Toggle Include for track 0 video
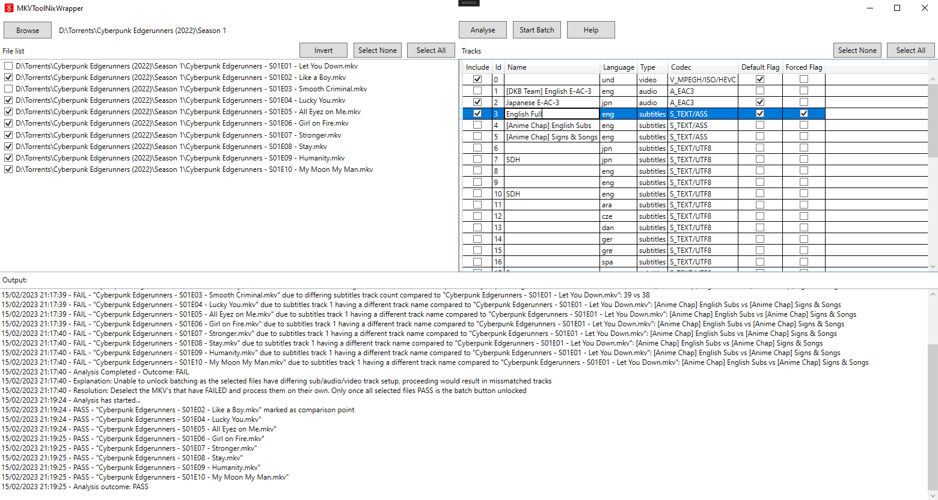The width and height of the screenshot is (938, 500). pos(477,79)
